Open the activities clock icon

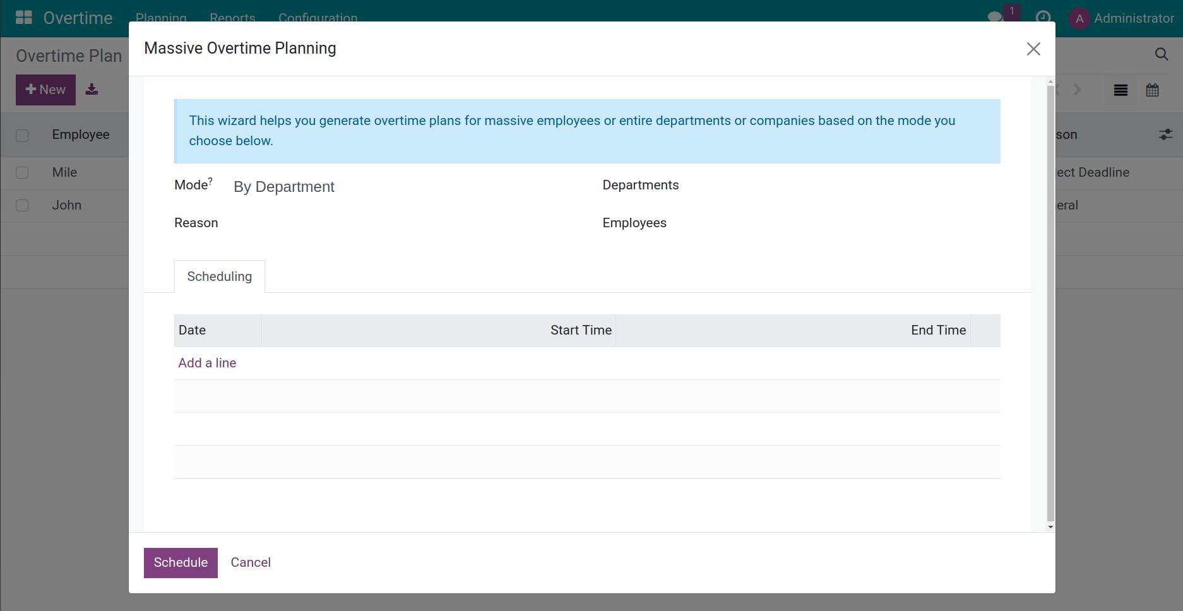point(1043,18)
